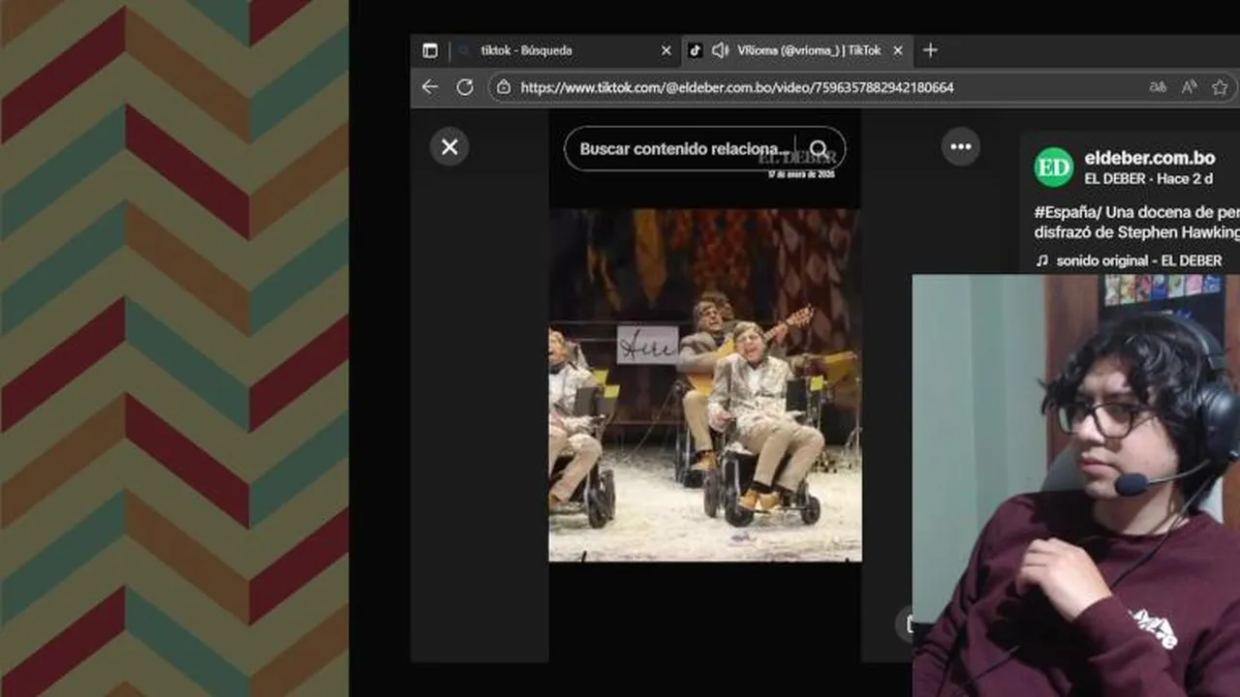Open the three-dots more options menu
This screenshot has width=1240, height=697.
961,147
